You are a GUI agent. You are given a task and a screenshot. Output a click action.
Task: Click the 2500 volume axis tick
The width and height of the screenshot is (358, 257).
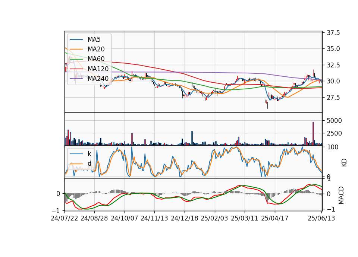coord(334,133)
